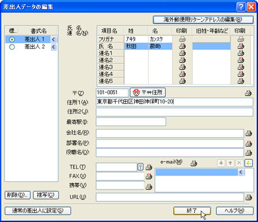Toggle print icon beside URL field
The height and width of the screenshot is (222, 258).
click(249, 198)
